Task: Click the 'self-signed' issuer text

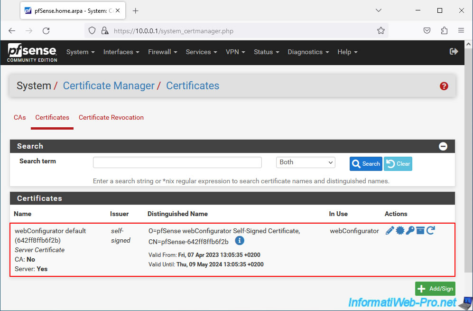Action: pos(121,236)
